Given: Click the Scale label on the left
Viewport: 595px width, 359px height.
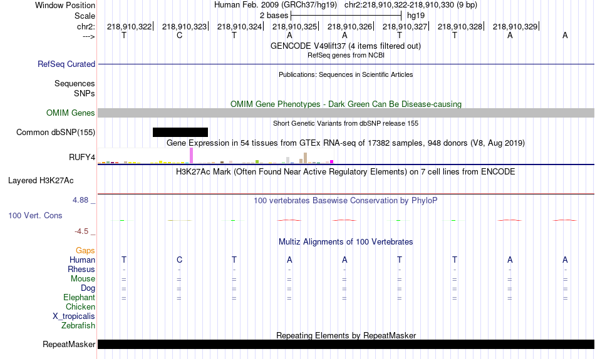Looking at the screenshot, I should [x=85, y=16].
